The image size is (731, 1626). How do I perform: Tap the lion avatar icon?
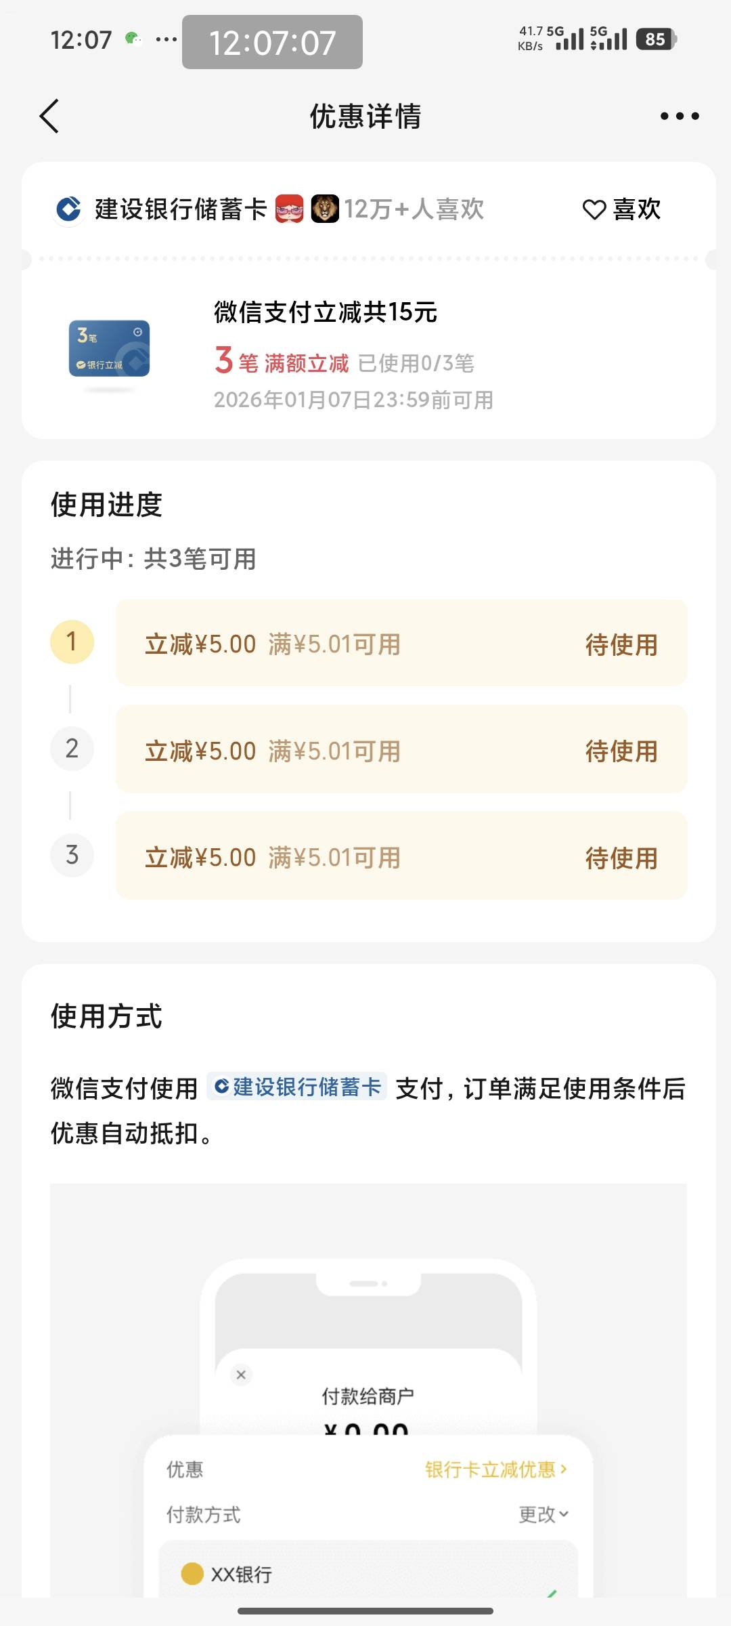pyautogui.click(x=325, y=209)
